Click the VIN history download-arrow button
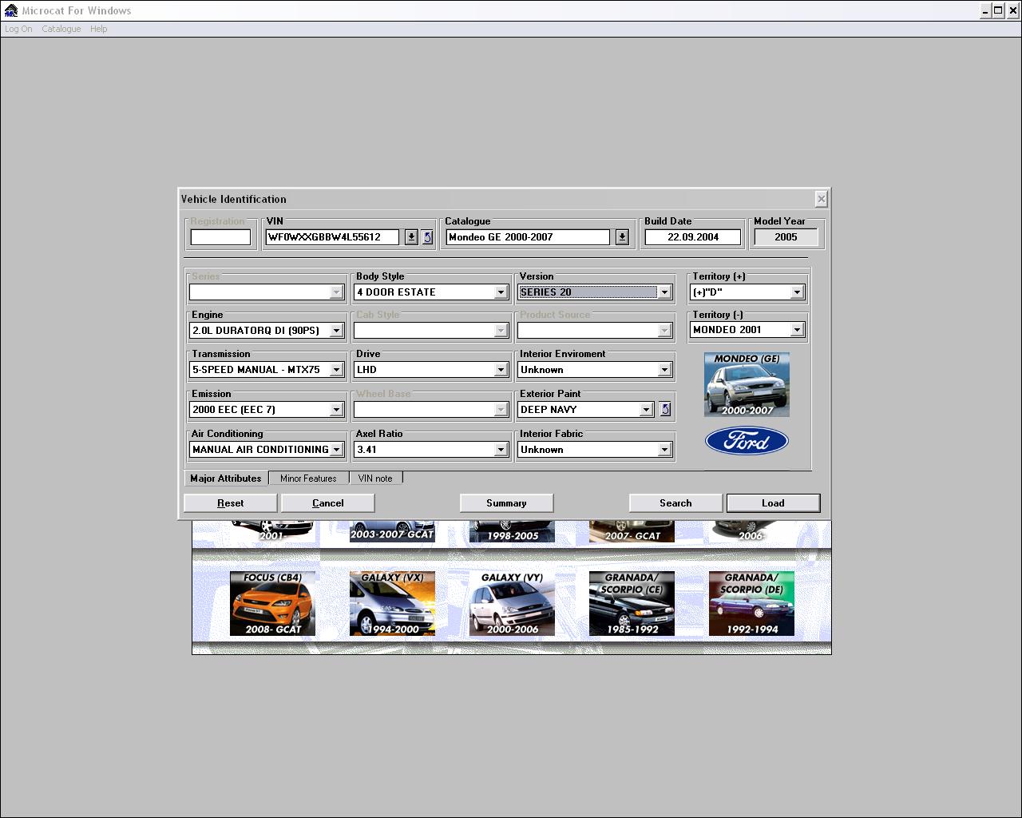This screenshot has height=818, width=1022. click(x=411, y=237)
